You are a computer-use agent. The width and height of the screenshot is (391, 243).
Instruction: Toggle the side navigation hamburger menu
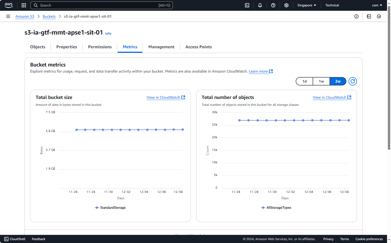(8, 16)
